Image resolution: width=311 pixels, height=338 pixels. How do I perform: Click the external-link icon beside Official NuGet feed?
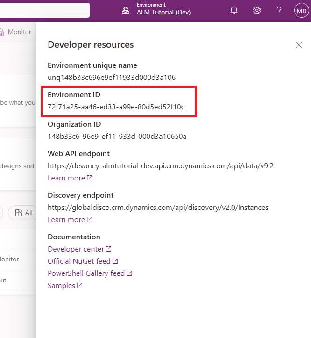115,261
